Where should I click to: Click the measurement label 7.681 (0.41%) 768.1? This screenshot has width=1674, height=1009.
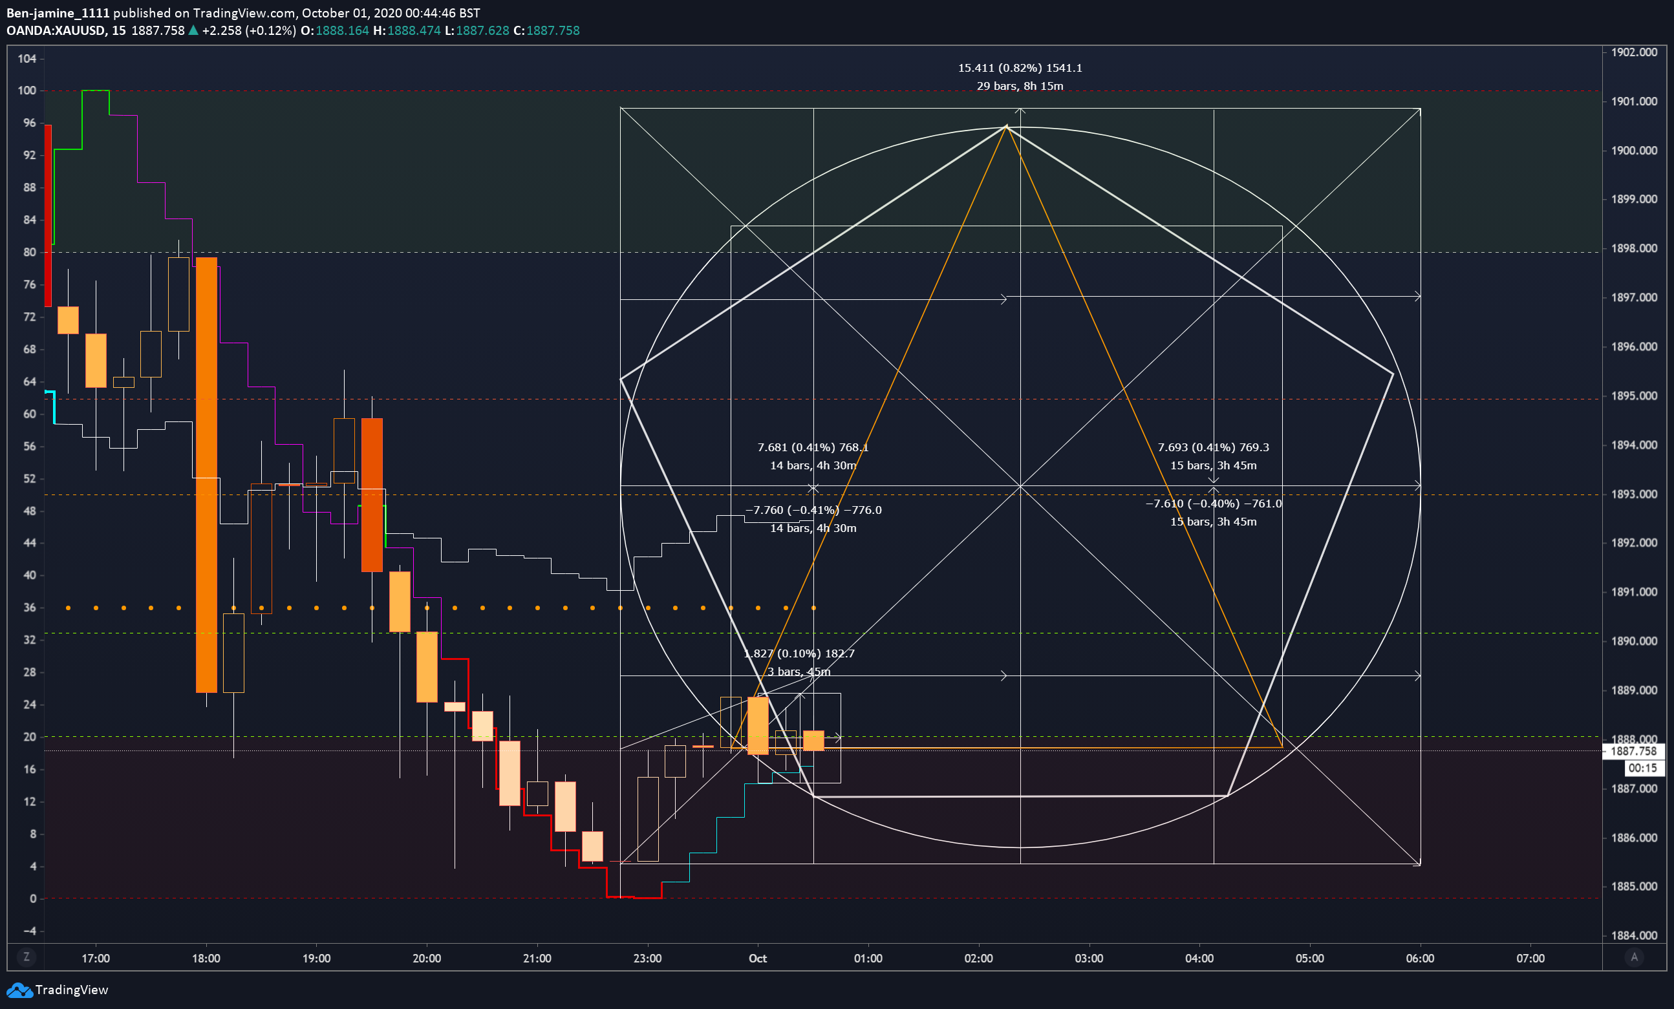tap(813, 447)
